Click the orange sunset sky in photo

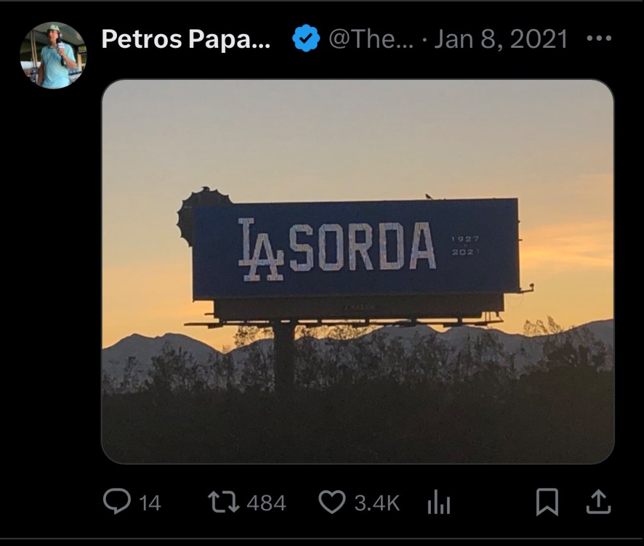click(567, 247)
